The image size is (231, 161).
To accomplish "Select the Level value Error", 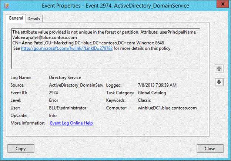I will tap(54, 100).
